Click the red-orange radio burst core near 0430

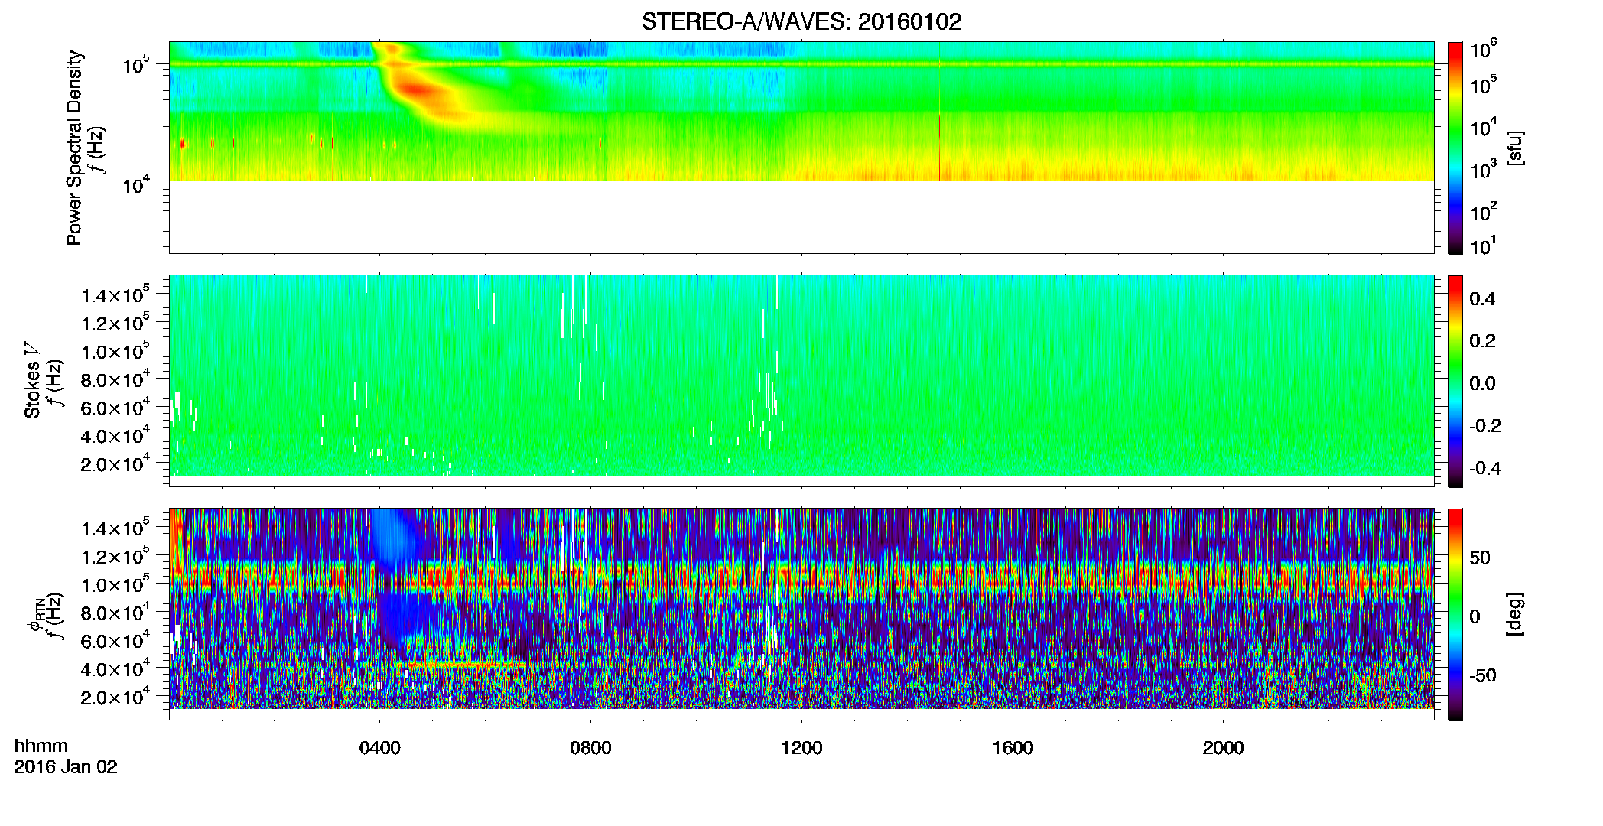[x=417, y=90]
